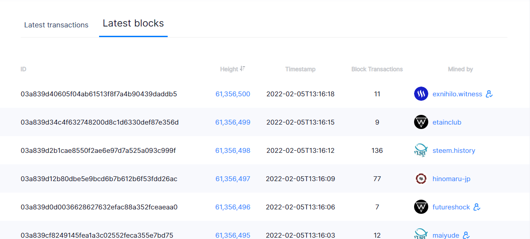Select block ID 03a839d2b1cae8550f2ae6e97d7a525a093c999f
The image size is (530, 239).
[x=98, y=151]
